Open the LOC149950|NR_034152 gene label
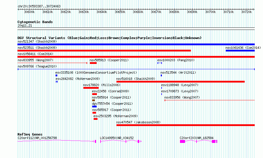The image size is (263, 158). (117, 138)
